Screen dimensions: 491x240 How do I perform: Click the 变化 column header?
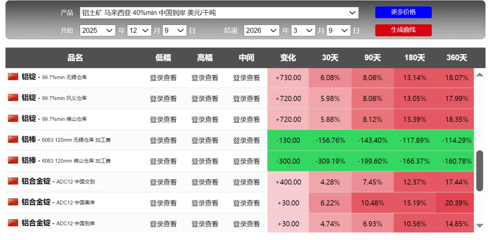[x=288, y=58]
